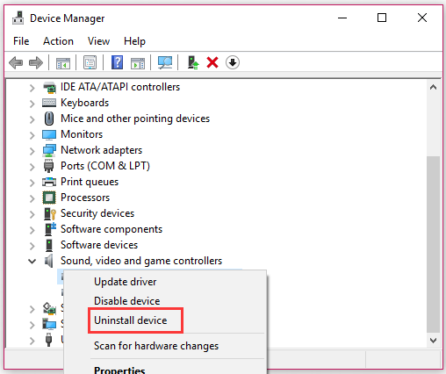Expand the Network adapters node
This screenshot has height=374, width=446.
coord(32,151)
